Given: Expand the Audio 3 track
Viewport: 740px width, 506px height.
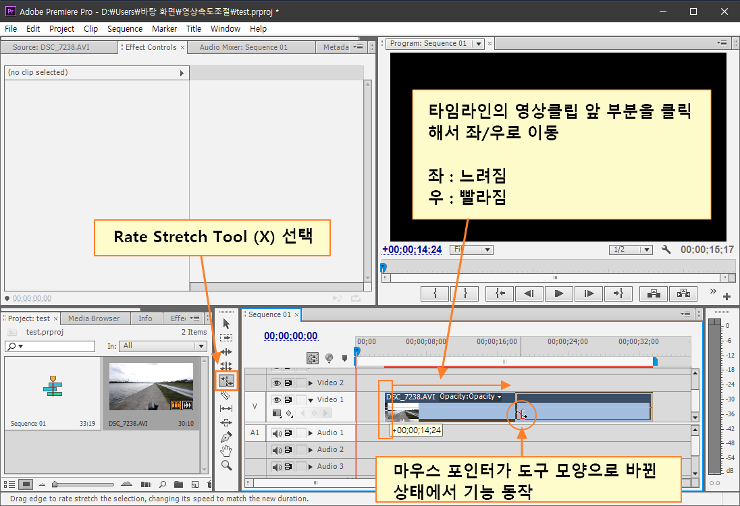Looking at the screenshot, I should [x=311, y=466].
